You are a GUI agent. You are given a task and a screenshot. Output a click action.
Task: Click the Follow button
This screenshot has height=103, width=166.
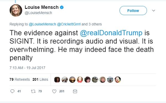133,10
